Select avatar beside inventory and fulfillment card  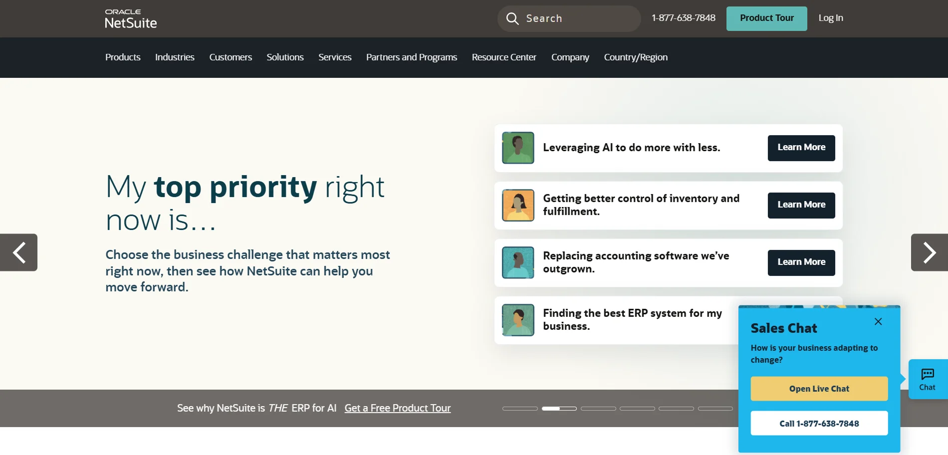(518, 205)
